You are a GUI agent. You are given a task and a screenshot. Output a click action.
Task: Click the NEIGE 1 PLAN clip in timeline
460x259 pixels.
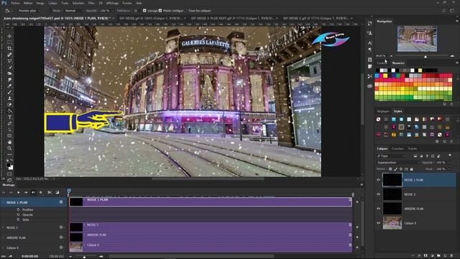[211, 202]
